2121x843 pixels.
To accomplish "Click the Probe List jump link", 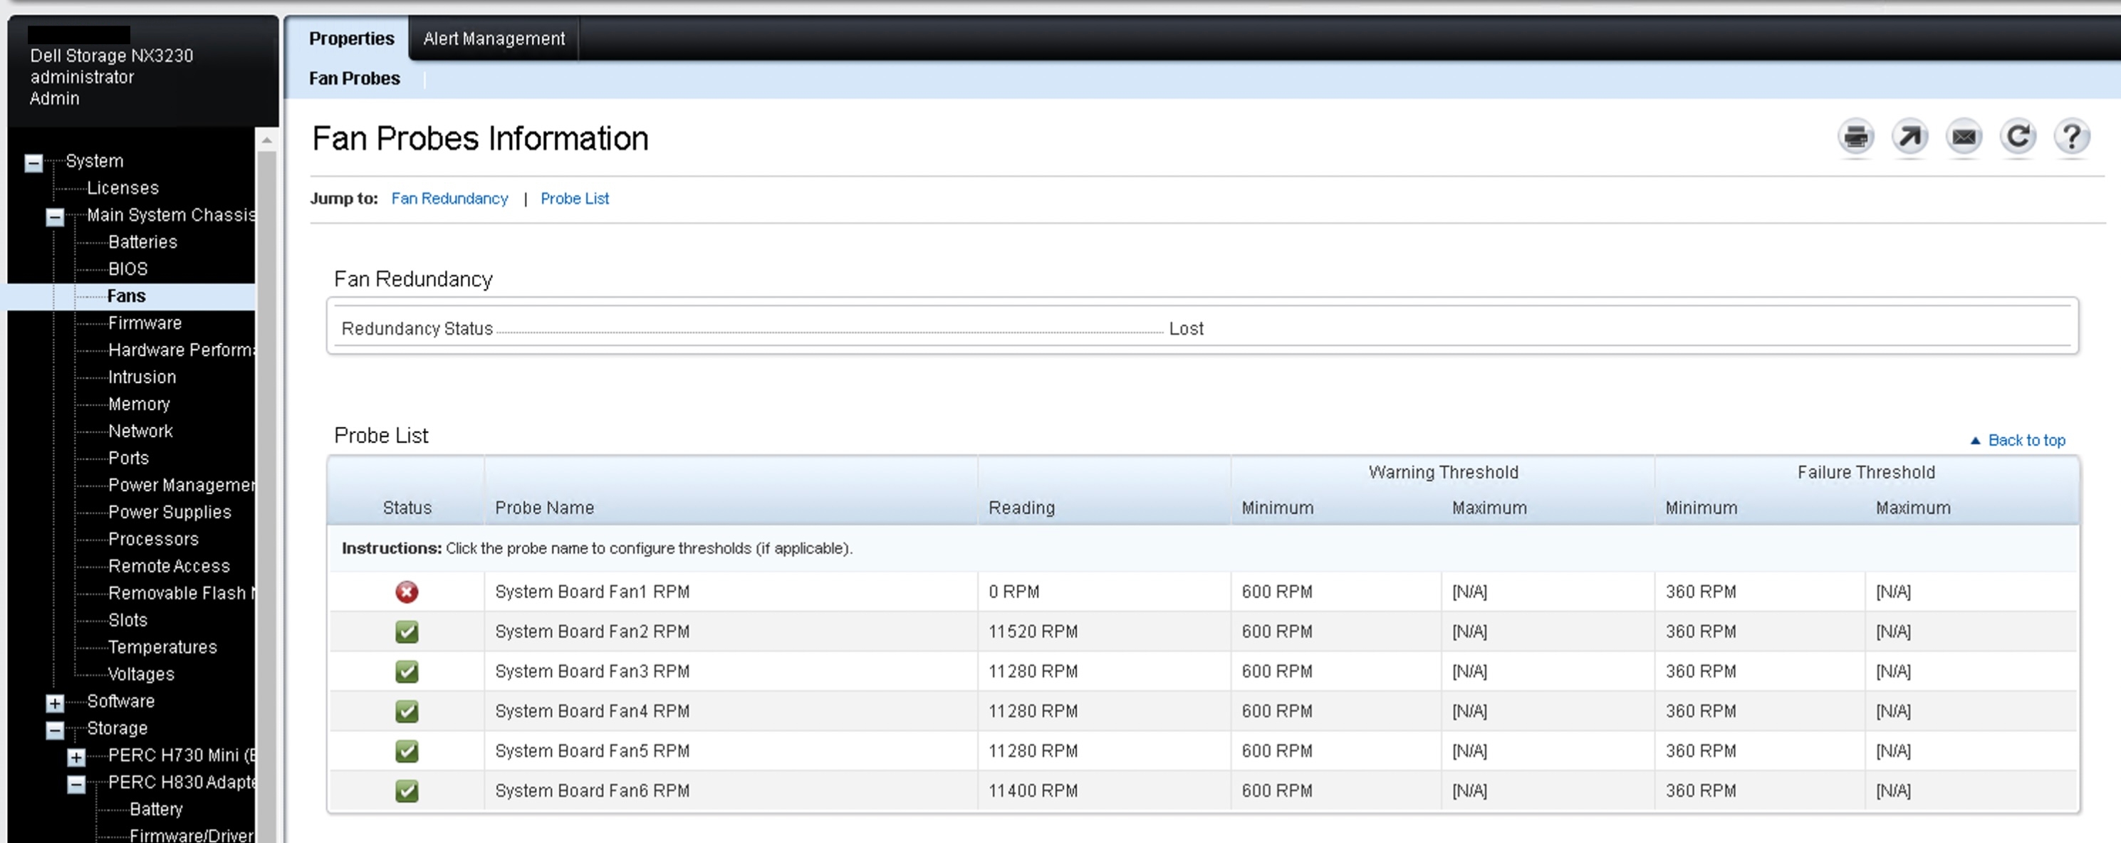I will 572,197.
